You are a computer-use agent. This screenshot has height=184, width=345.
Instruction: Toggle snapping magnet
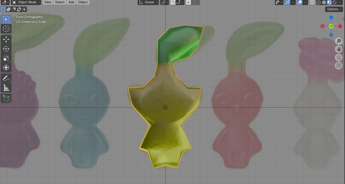173,2
